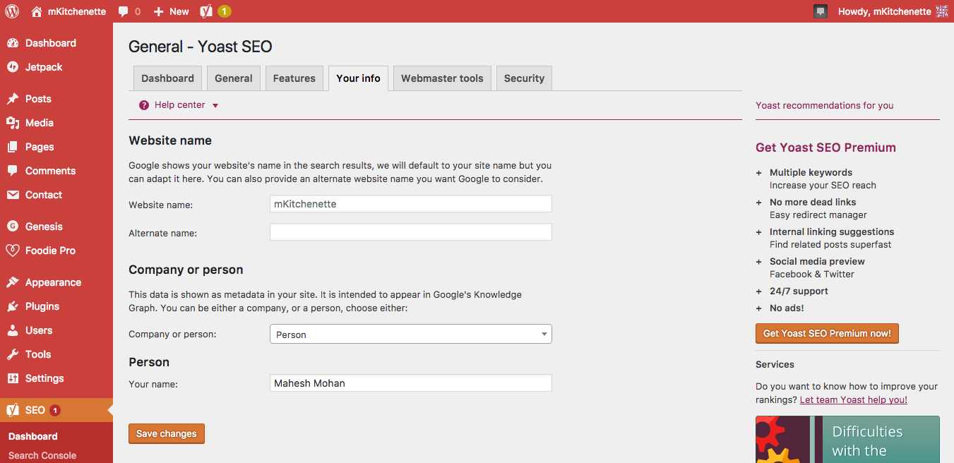The width and height of the screenshot is (954, 463).
Task: Click Get Yoast SEO Premium now button
Action: click(x=827, y=334)
